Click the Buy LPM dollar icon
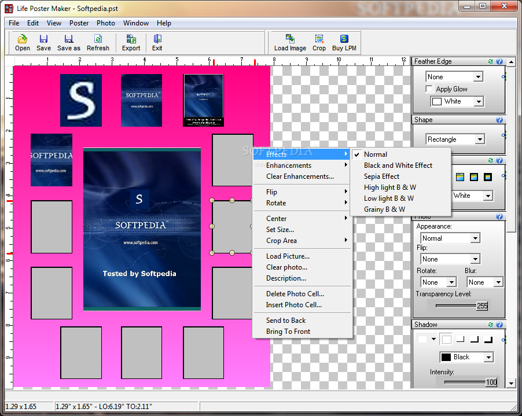The width and height of the screenshot is (522, 416). [344, 43]
